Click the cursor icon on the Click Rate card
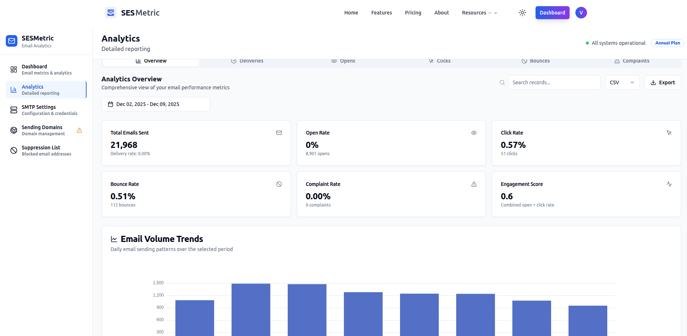 (669, 133)
